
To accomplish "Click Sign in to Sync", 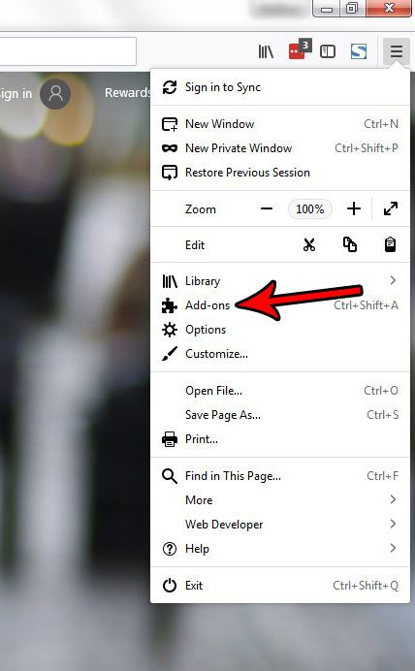I will click(x=280, y=87).
